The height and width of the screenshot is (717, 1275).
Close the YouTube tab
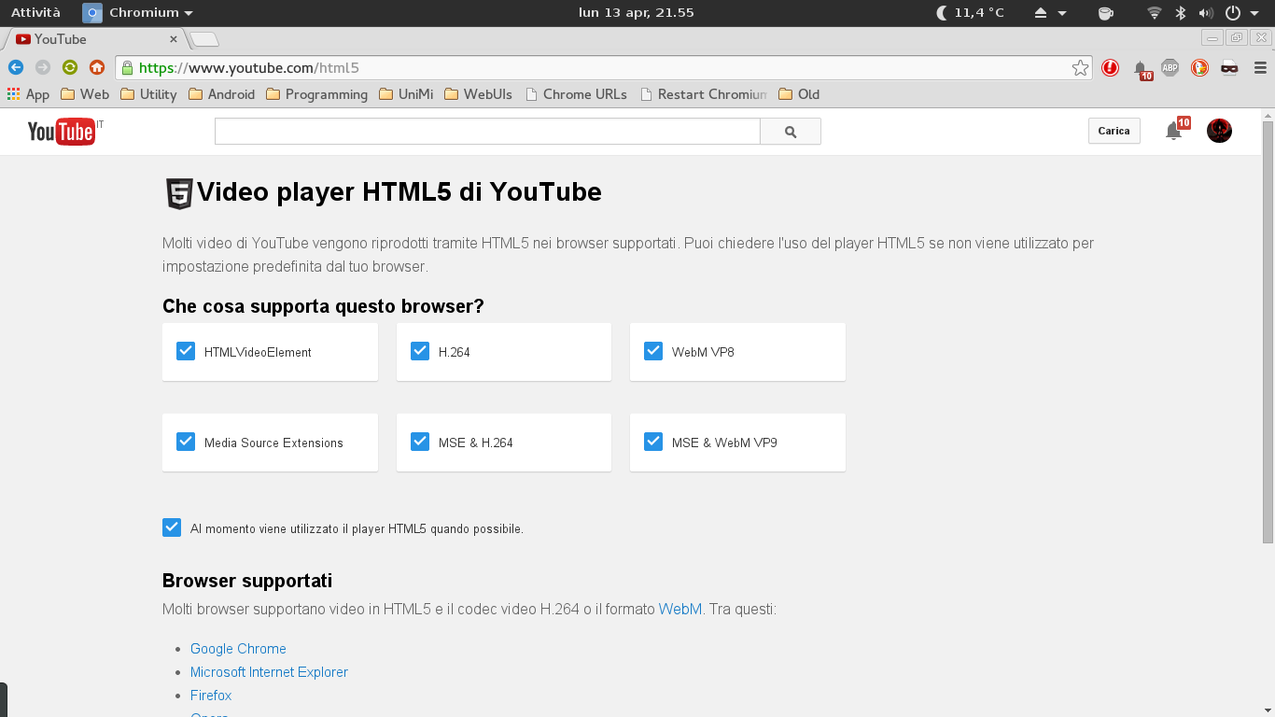174,39
